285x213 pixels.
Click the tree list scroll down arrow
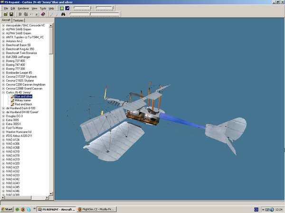click(x=51, y=194)
